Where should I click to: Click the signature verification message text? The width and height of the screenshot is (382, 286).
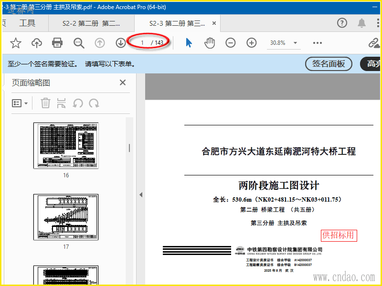point(71,64)
